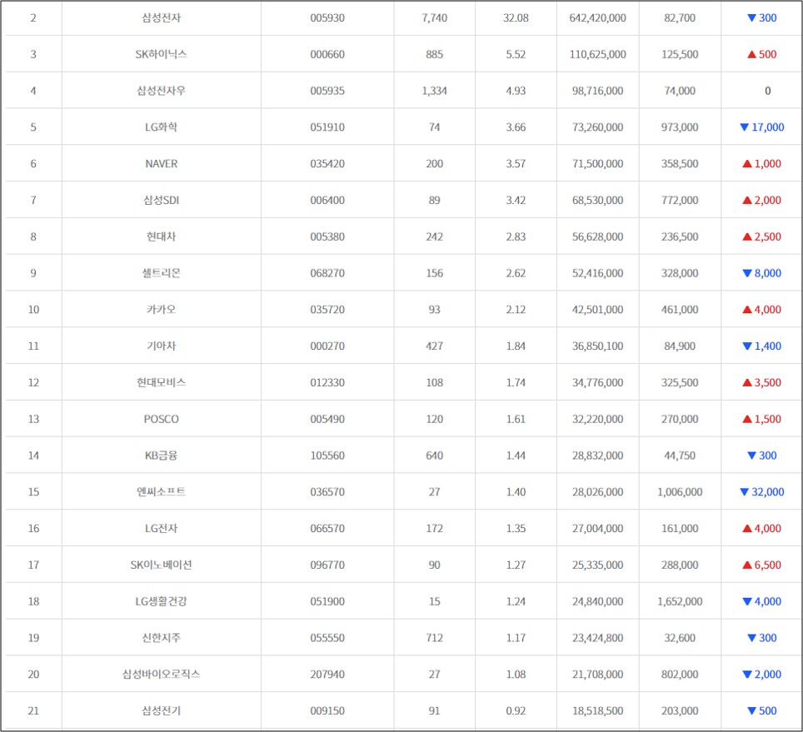Click the 삼성전자우 row name
The height and width of the screenshot is (732, 803).
coord(161,91)
